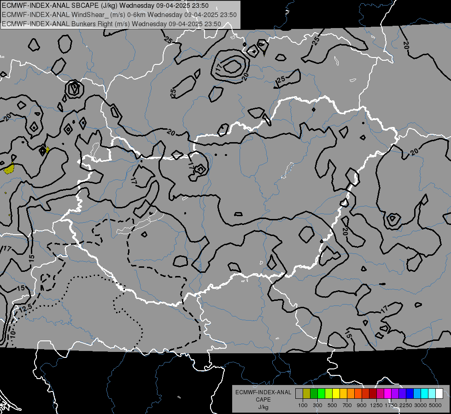Screen dimensions: 451x414
Task: Click the bright magenta legend swatch
Action: point(387,393)
